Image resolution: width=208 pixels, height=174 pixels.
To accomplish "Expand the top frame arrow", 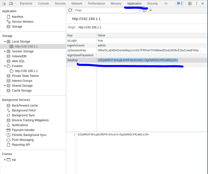I will click(x=5, y=159).
